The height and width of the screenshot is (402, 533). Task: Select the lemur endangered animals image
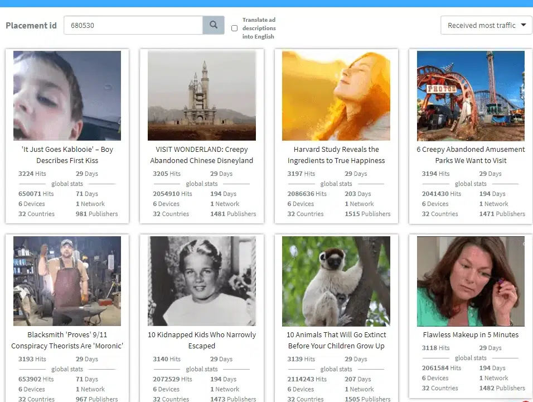(x=336, y=281)
